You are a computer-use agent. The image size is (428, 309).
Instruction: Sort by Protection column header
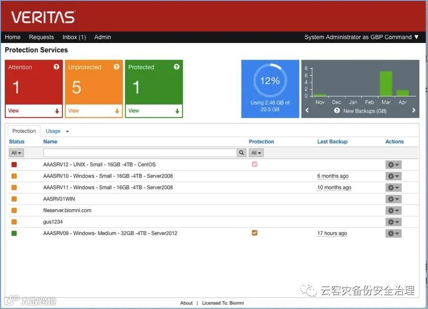(261, 142)
